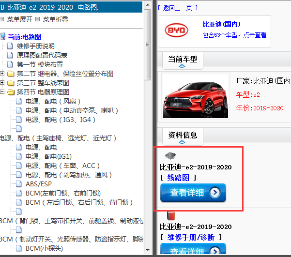Click page icon for 电源、配电（车窗、ACC）
Screen dimensions: 291x257
(19, 166)
